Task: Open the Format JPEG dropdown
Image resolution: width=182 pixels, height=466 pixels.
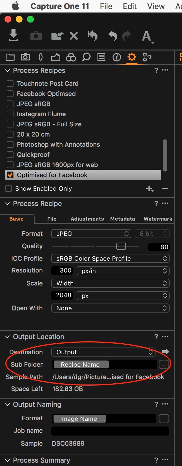Action: pyautogui.click(x=91, y=234)
